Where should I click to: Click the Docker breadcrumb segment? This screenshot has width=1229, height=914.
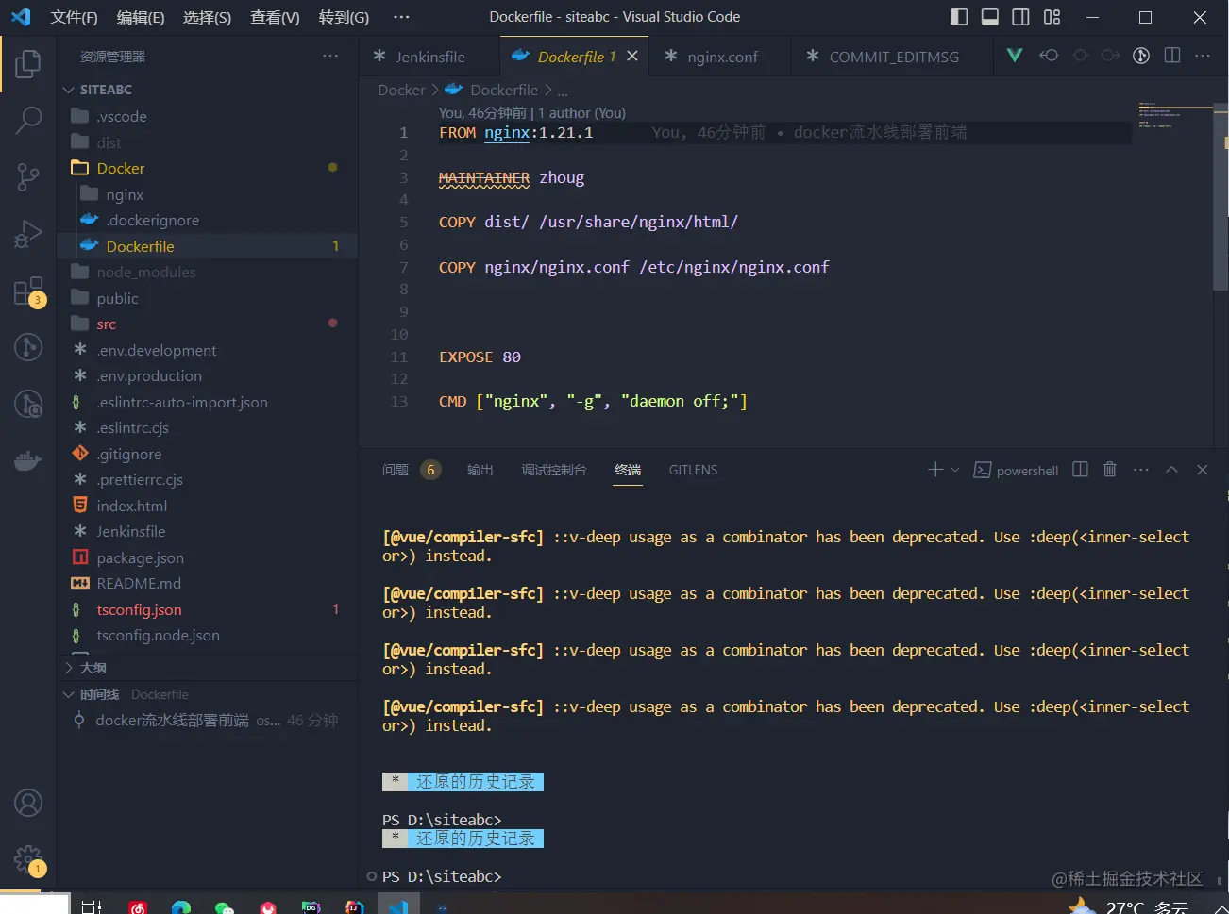coord(401,91)
